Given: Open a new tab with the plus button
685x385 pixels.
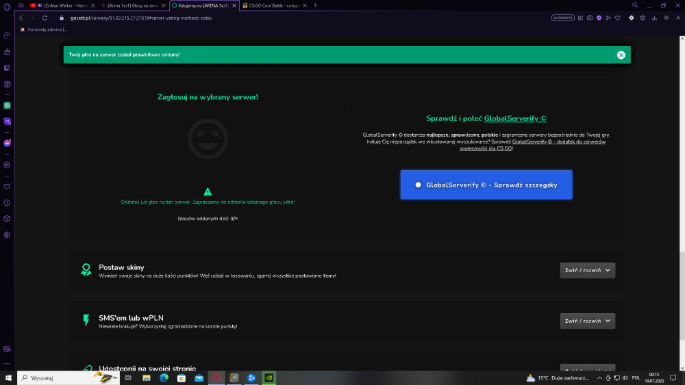Looking at the screenshot, I should 315,5.
